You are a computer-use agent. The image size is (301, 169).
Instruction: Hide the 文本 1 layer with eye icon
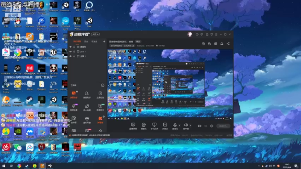(70, 51)
